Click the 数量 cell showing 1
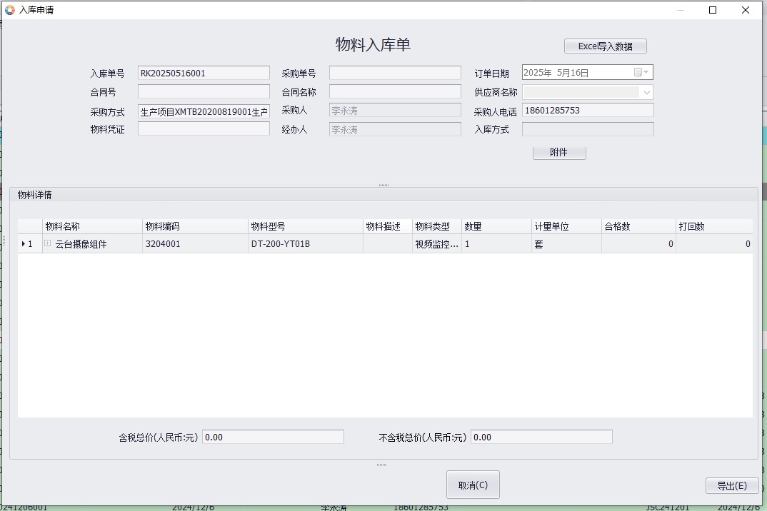The width and height of the screenshot is (767, 511). pyautogui.click(x=496, y=244)
